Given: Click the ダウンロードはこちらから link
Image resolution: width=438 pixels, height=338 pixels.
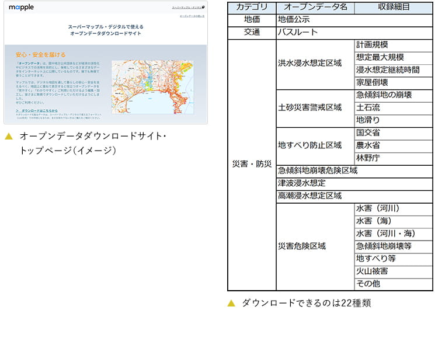Looking at the screenshot, I should pyautogui.click(x=37, y=110).
